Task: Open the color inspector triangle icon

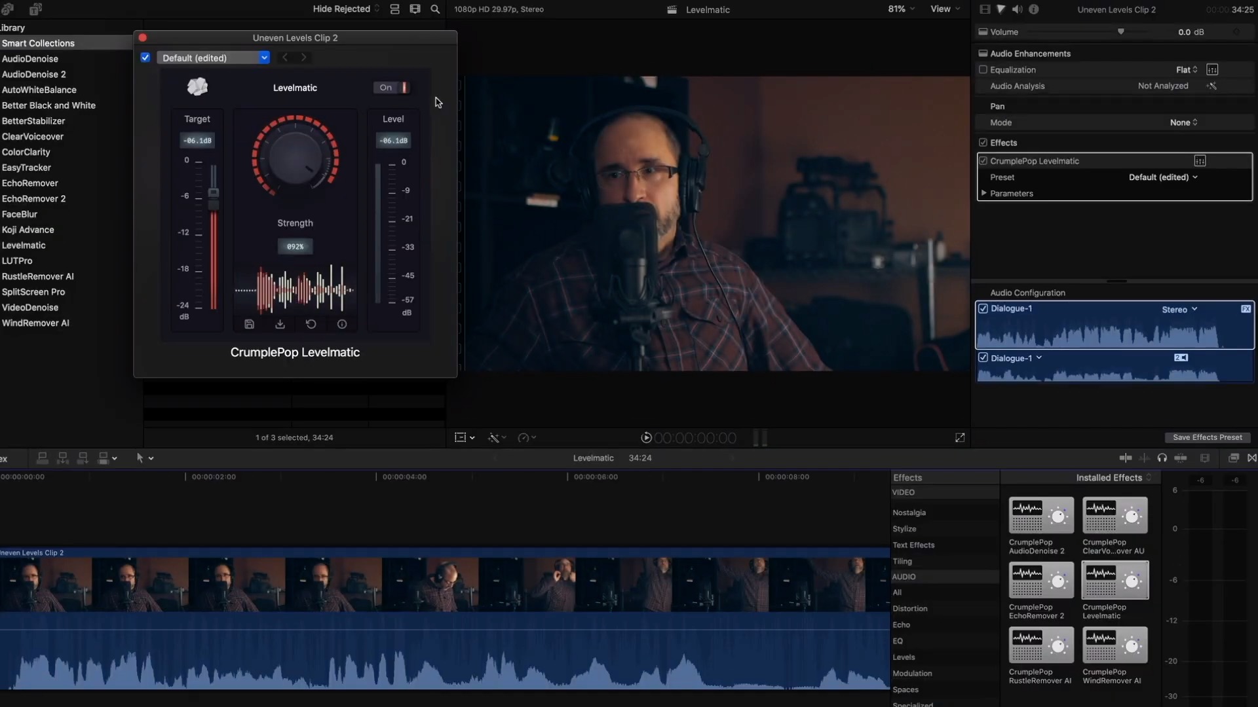Action: tap(1001, 9)
